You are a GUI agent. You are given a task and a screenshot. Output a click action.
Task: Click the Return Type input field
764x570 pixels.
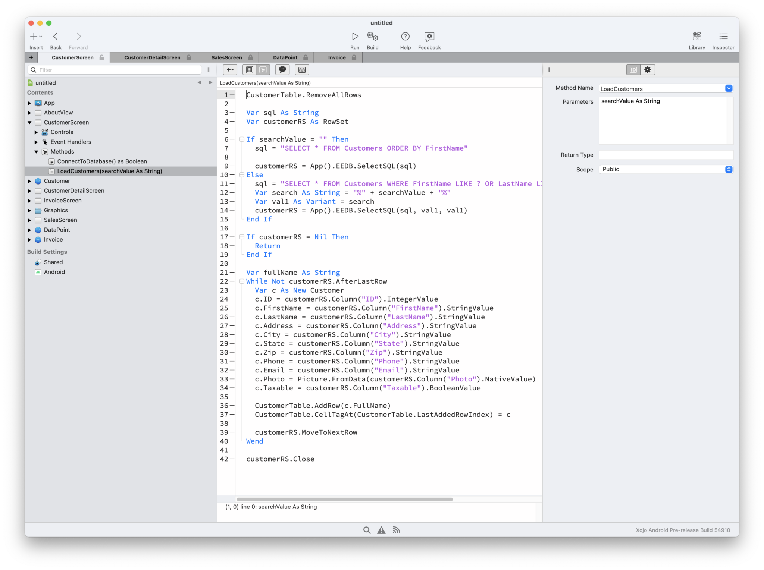666,155
